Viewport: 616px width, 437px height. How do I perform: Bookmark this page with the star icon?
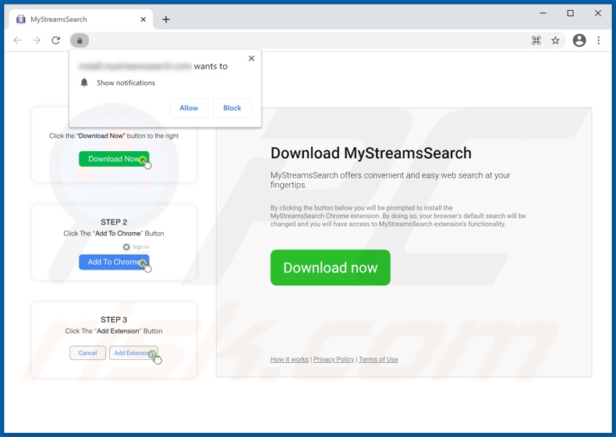point(556,41)
